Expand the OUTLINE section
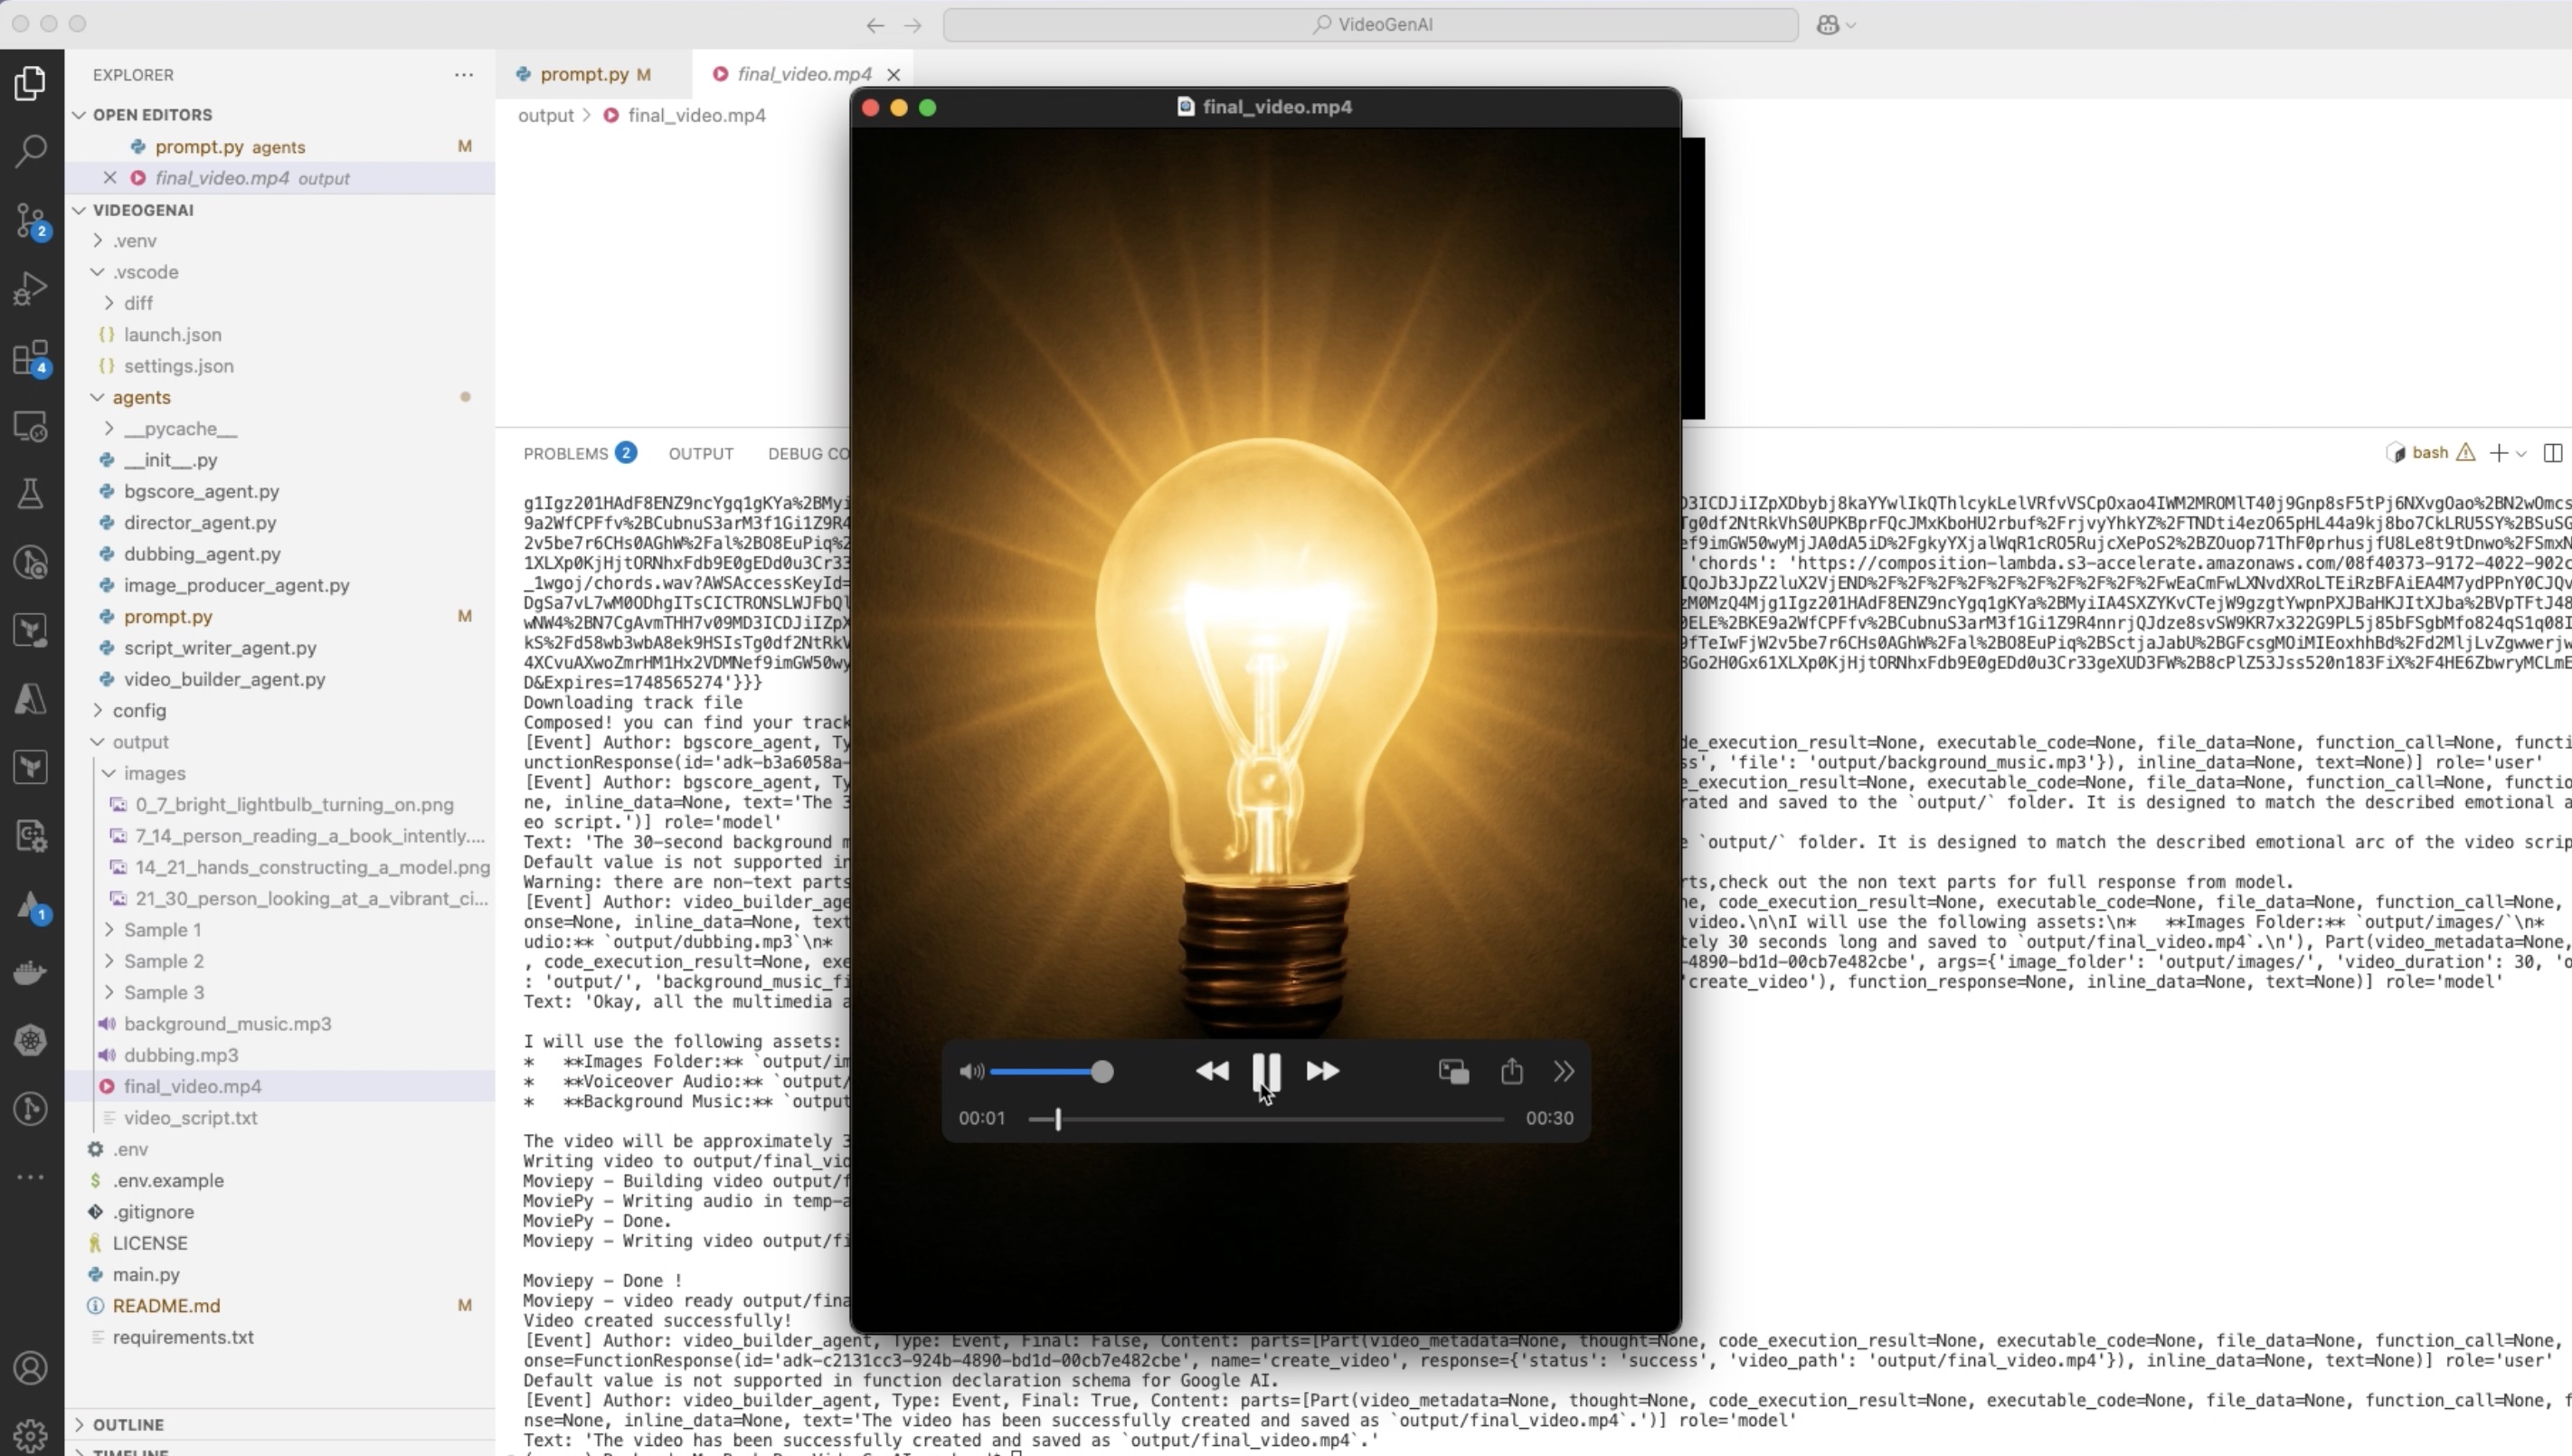2572x1456 pixels. 128,1424
